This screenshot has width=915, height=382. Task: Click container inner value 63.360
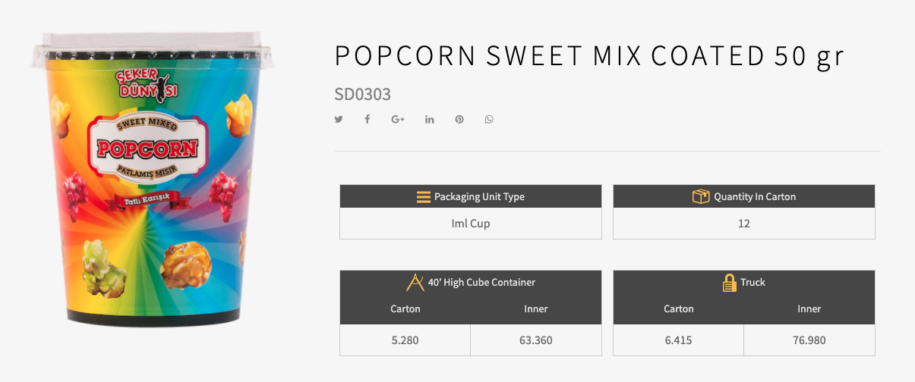click(x=536, y=340)
